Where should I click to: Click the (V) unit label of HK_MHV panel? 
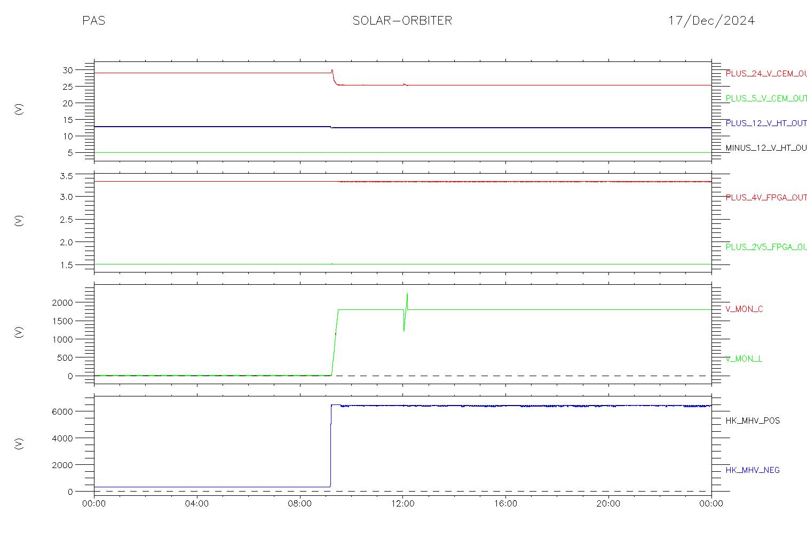(x=19, y=443)
